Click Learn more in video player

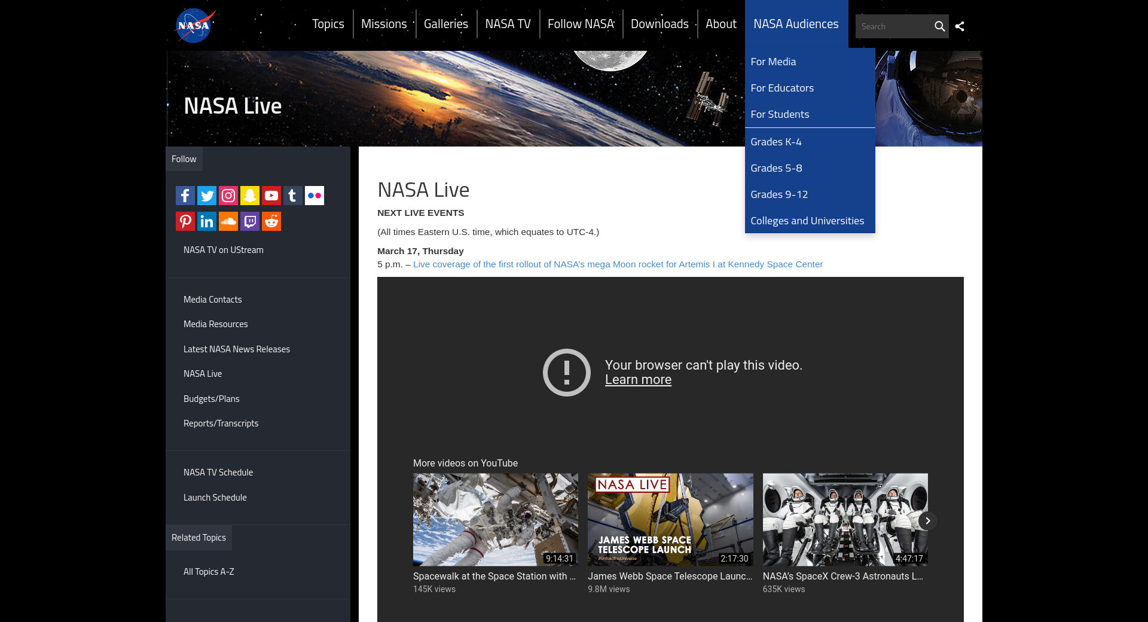(x=638, y=380)
